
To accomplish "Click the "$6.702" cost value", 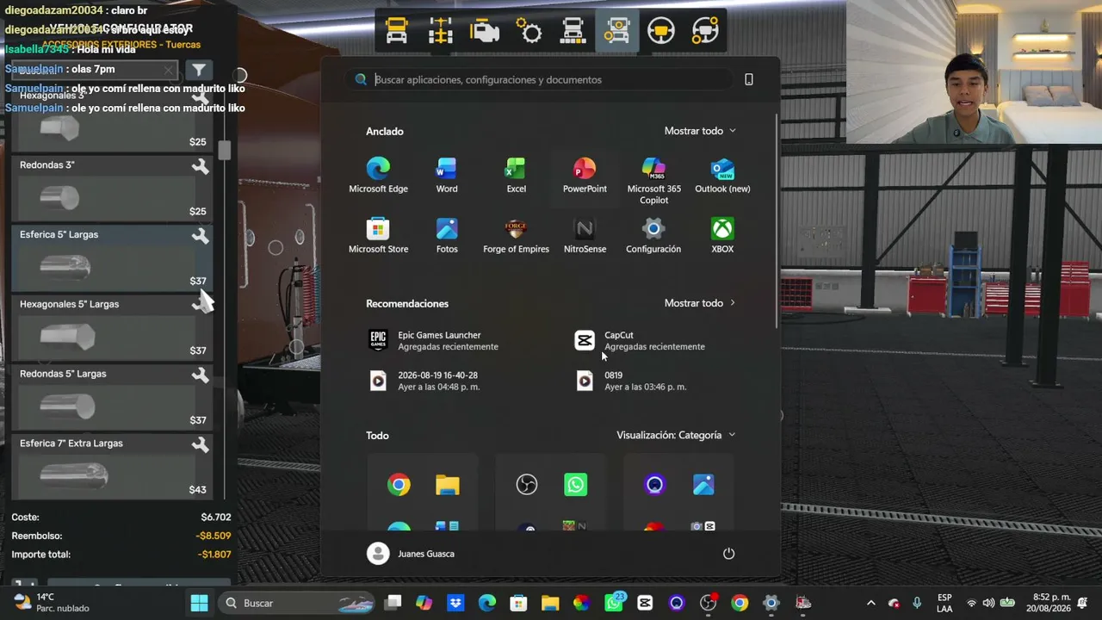I will click(215, 517).
